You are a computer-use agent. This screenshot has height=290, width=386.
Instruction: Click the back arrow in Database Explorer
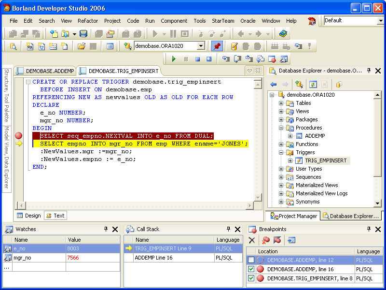pyautogui.click(x=273, y=84)
